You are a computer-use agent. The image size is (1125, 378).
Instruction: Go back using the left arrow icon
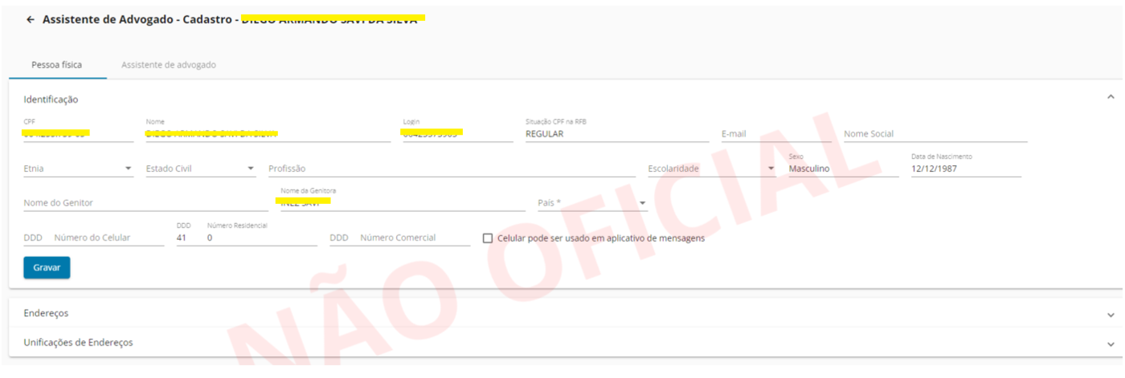pyautogui.click(x=31, y=19)
